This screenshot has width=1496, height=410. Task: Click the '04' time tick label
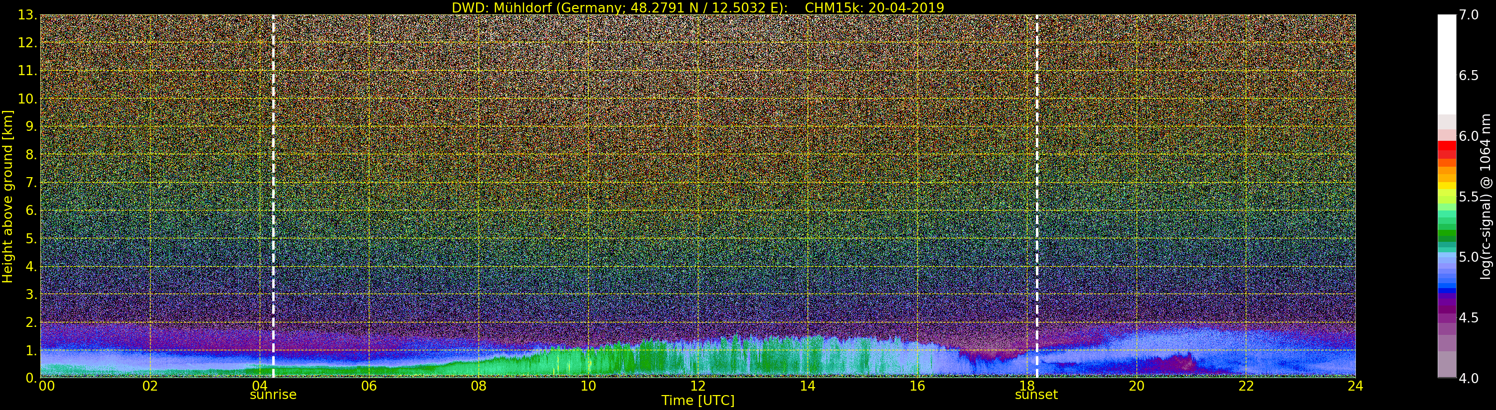pyautogui.click(x=259, y=386)
